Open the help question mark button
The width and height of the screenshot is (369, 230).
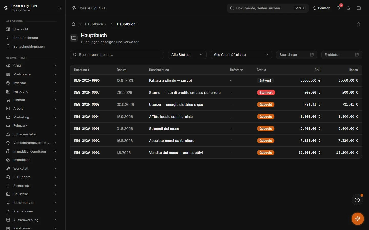(357, 200)
